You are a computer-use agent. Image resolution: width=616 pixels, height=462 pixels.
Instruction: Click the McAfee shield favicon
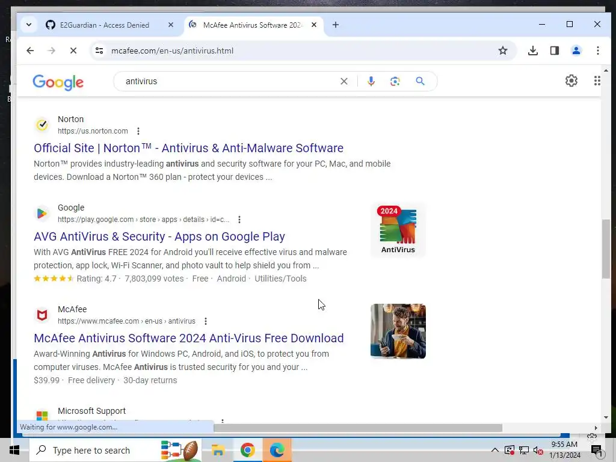pyautogui.click(x=42, y=315)
